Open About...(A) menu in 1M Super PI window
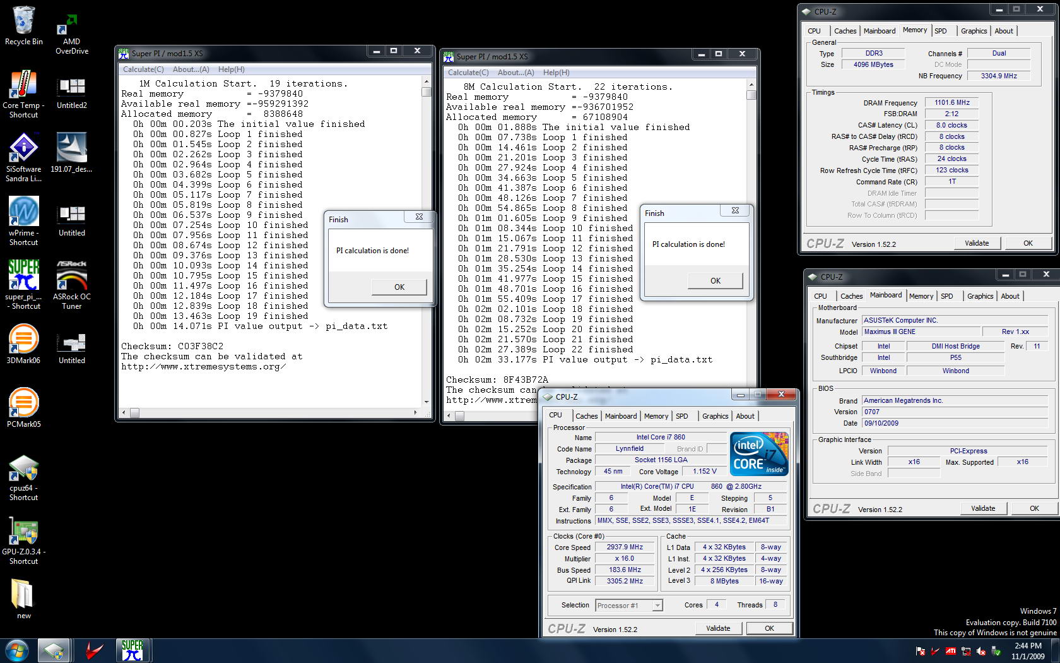Screen dimensions: 1060x663 point(191,69)
